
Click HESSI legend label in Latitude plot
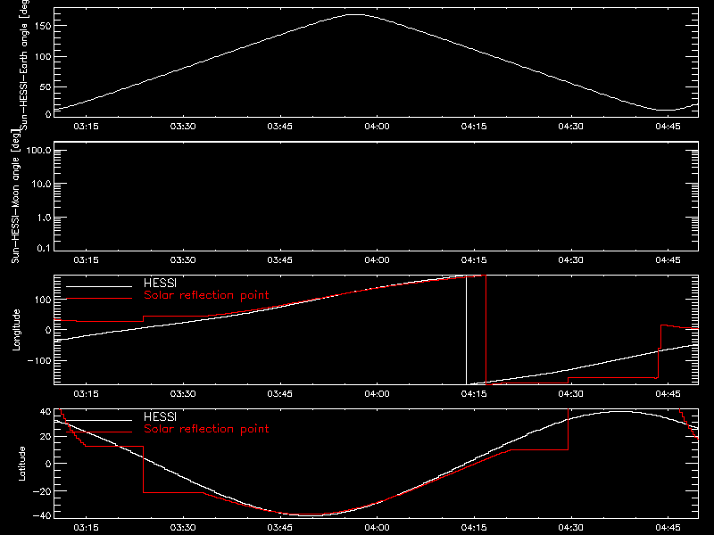(160, 416)
